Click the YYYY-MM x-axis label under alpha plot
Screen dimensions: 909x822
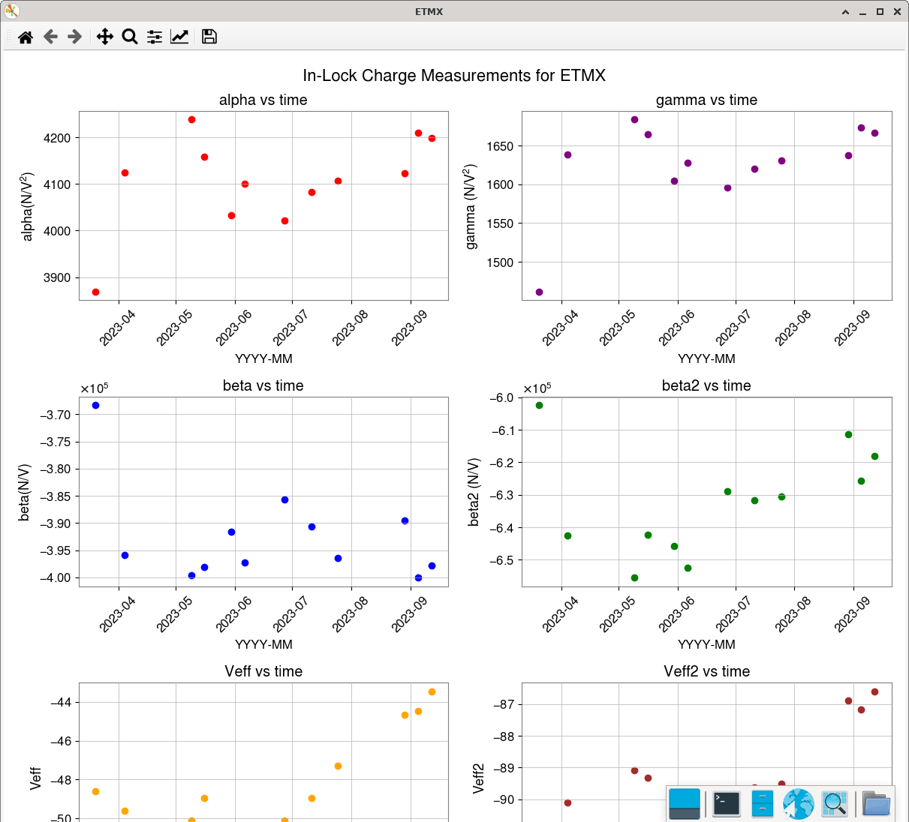[263, 358]
